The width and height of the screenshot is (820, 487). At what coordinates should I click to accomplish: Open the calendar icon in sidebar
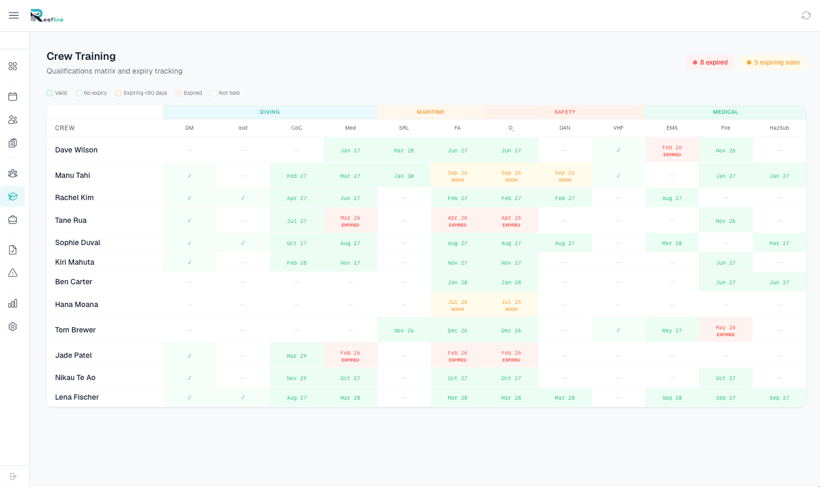pos(13,96)
